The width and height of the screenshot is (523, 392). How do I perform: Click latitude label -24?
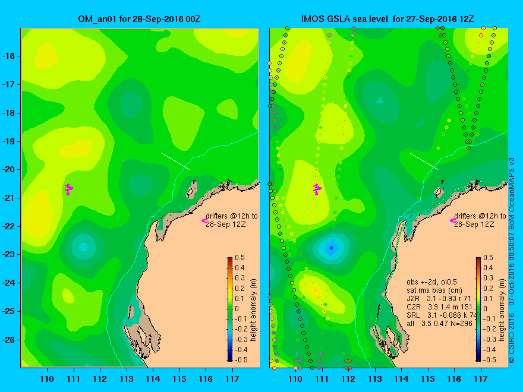pyautogui.click(x=8, y=283)
